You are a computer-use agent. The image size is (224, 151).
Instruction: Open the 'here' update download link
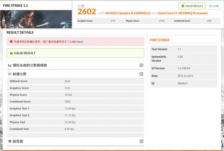click(x=80, y=42)
